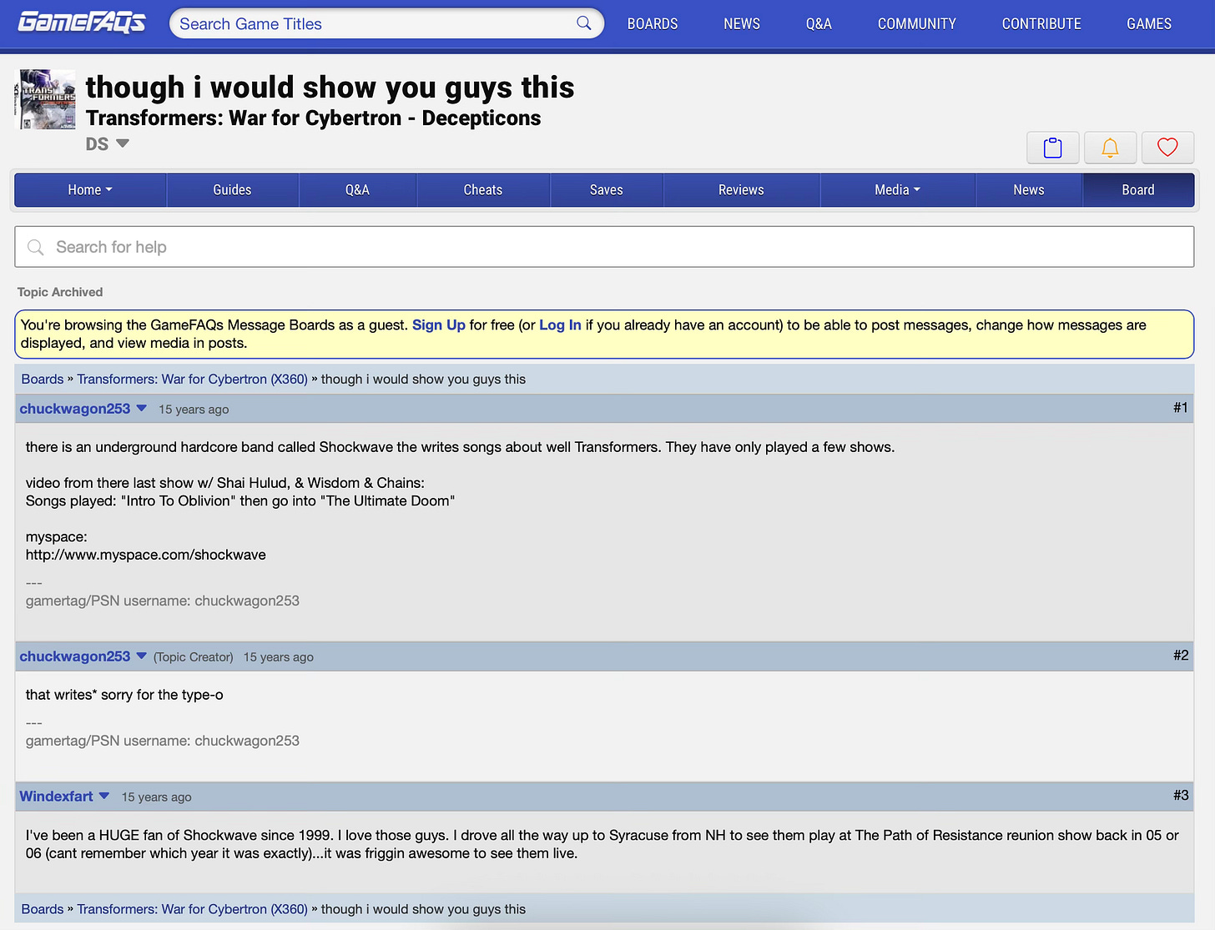Open the DS platform dropdown
This screenshot has width=1215, height=930.
point(108,143)
